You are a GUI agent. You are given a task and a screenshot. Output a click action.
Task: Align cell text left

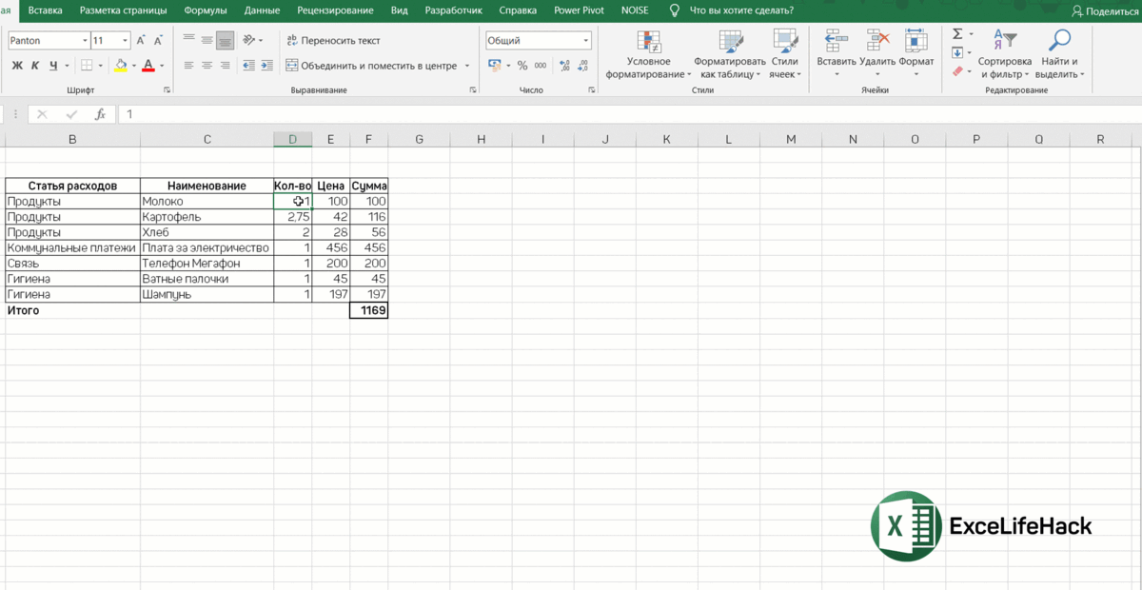[x=188, y=66]
